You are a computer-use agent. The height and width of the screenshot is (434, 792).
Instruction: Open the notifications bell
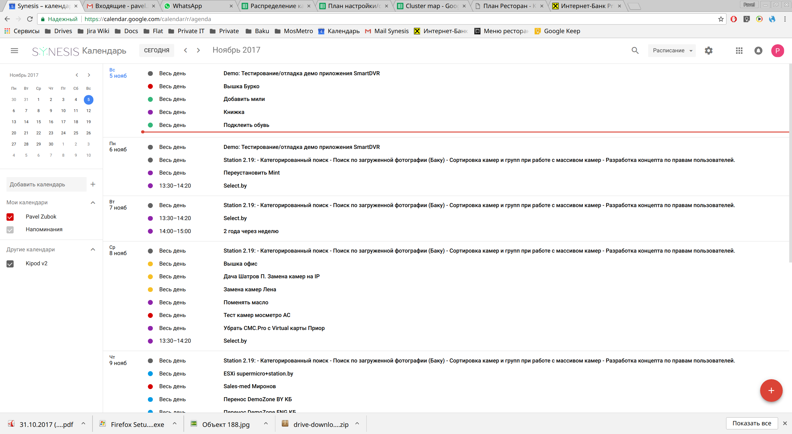pos(758,50)
